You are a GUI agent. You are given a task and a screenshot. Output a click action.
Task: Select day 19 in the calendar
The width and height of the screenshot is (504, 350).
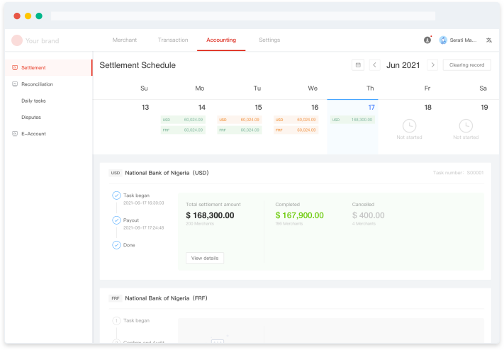coord(484,108)
